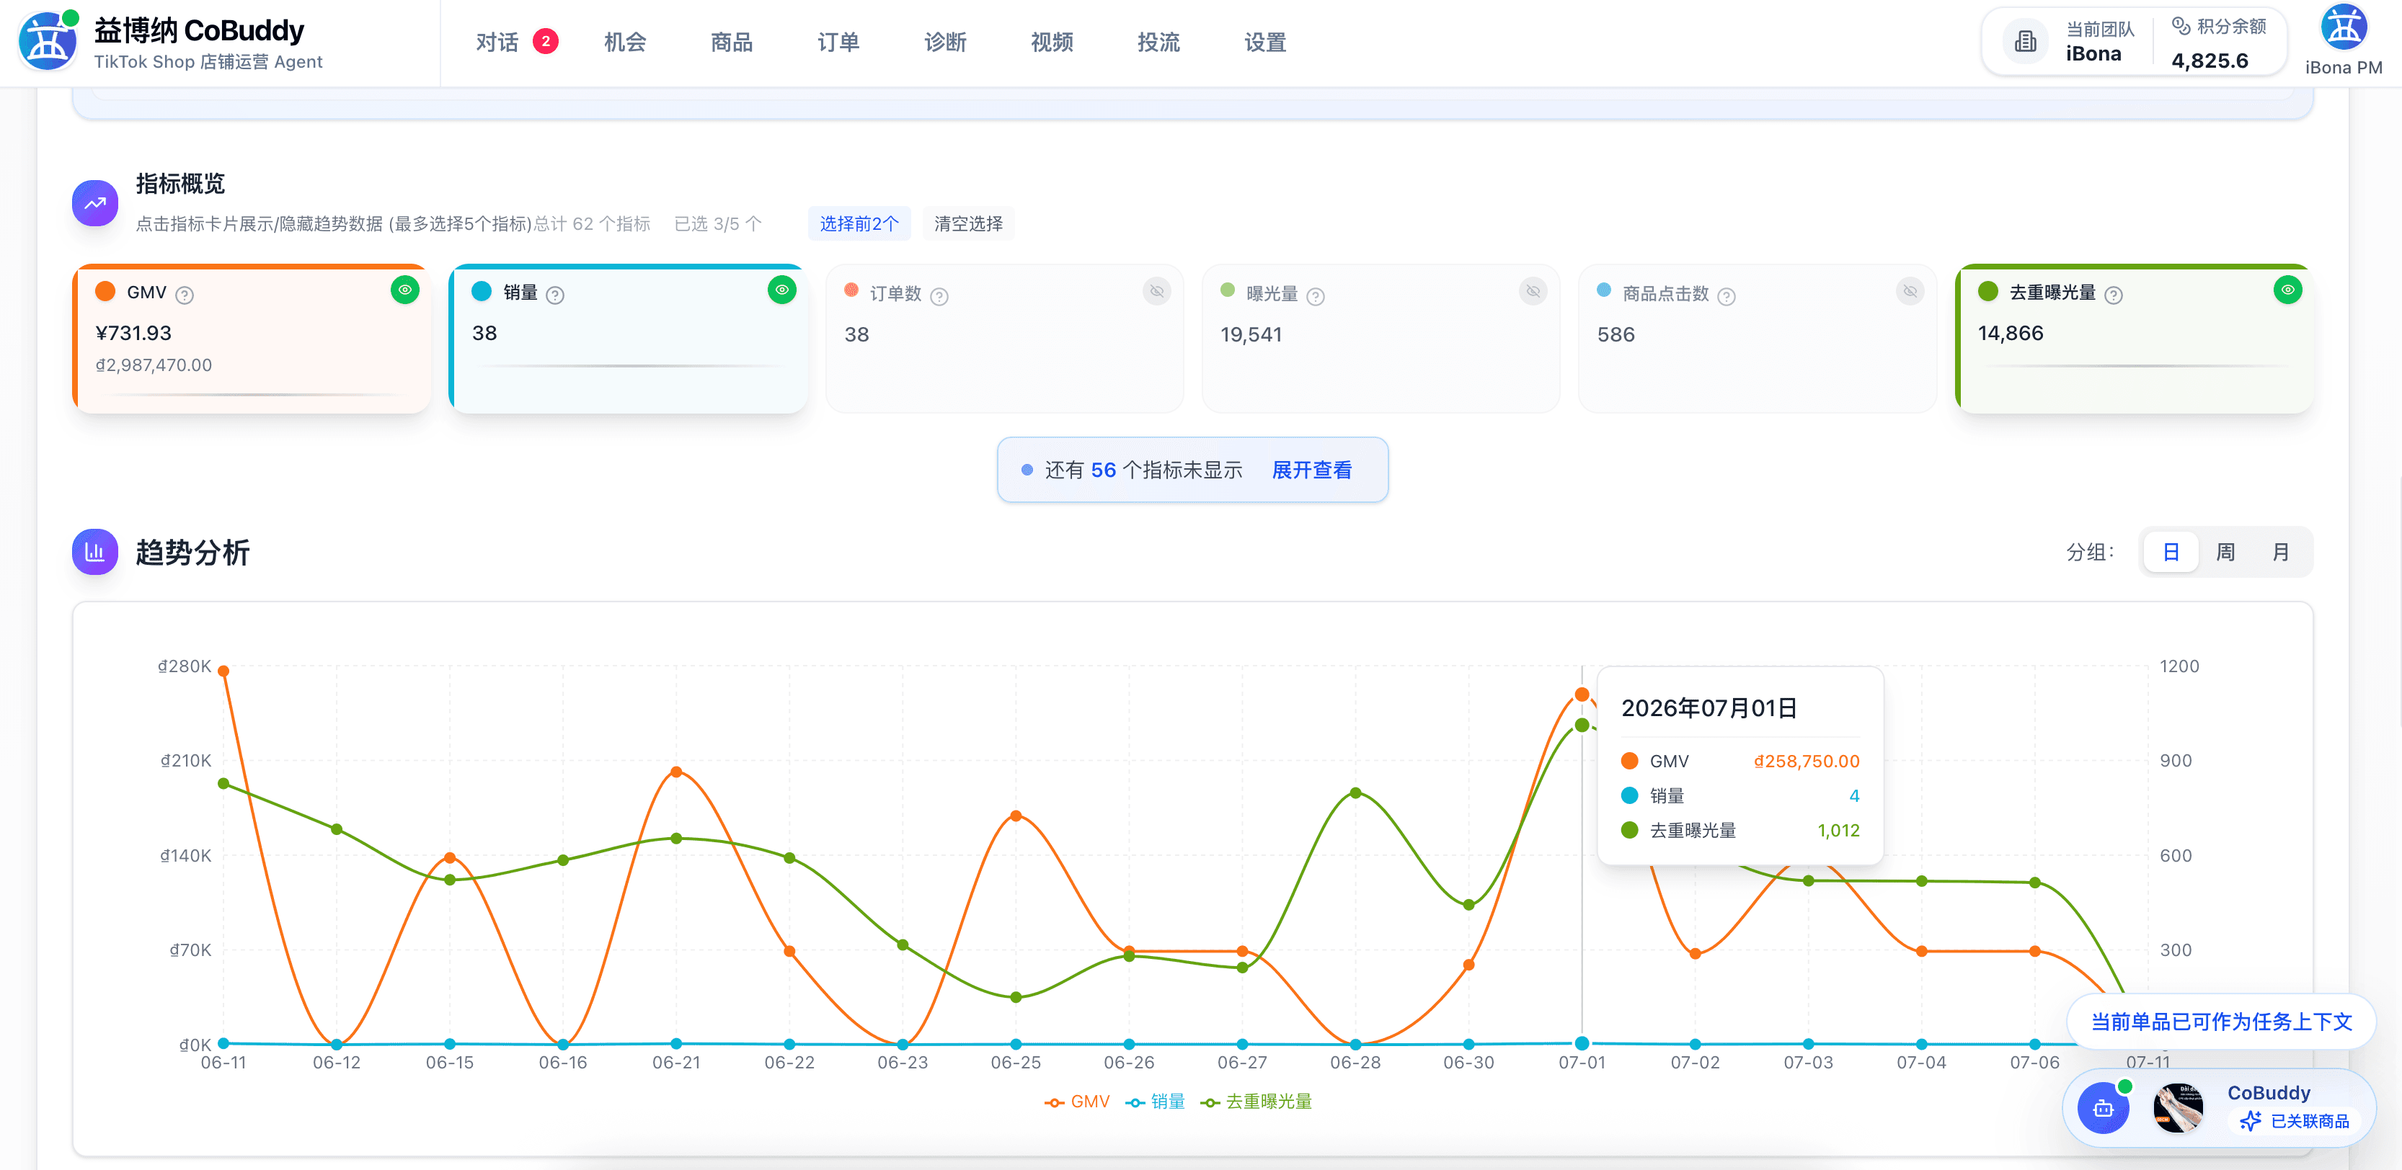Click the 销量 help question-mark icon
The width and height of the screenshot is (2402, 1170).
point(555,295)
